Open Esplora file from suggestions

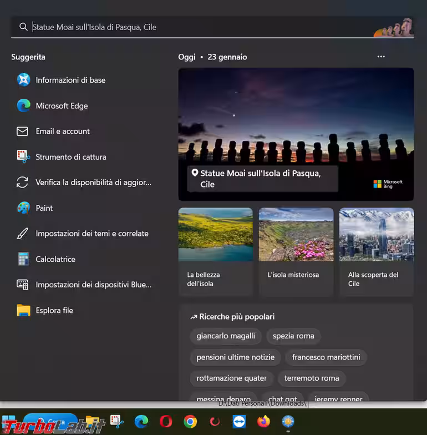pos(54,311)
